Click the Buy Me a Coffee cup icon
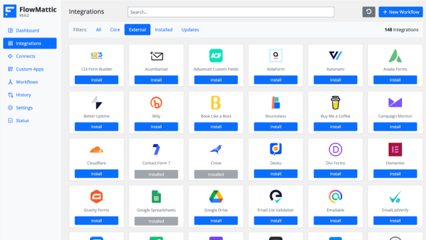The width and height of the screenshot is (426, 240). pyautogui.click(x=335, y=103)
